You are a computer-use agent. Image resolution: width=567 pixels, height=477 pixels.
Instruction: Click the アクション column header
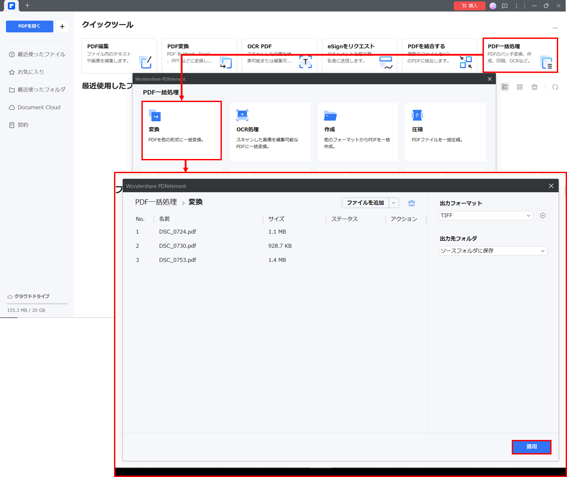pos(403,219)
